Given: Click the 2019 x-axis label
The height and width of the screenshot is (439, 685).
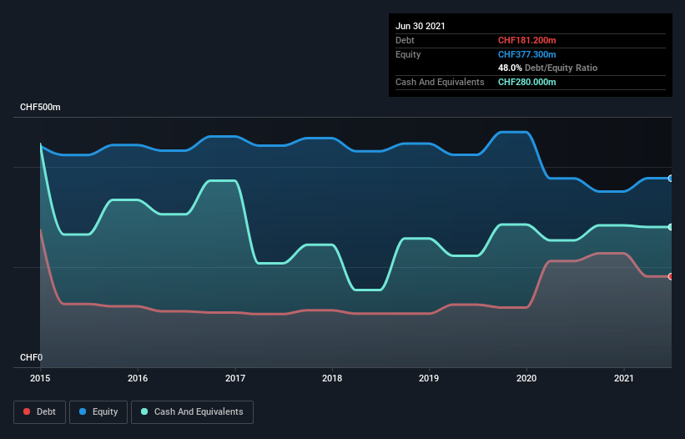Looking at the screenshot, I should (x=429, y=378).
